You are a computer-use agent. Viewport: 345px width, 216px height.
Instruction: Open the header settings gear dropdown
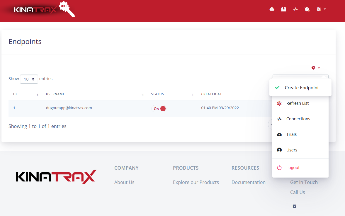pyautogui.click(x=321, y=9)
